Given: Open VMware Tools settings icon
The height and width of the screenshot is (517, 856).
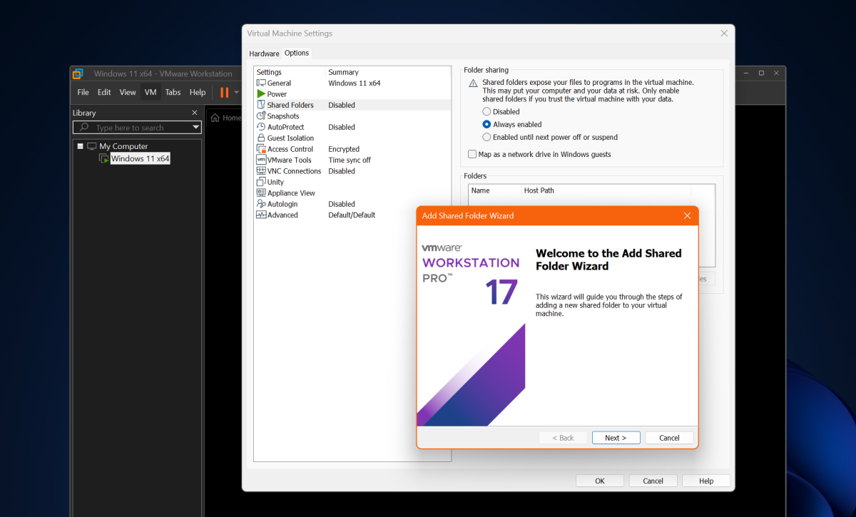Looking at the screenshot, I should pos(261,160).
